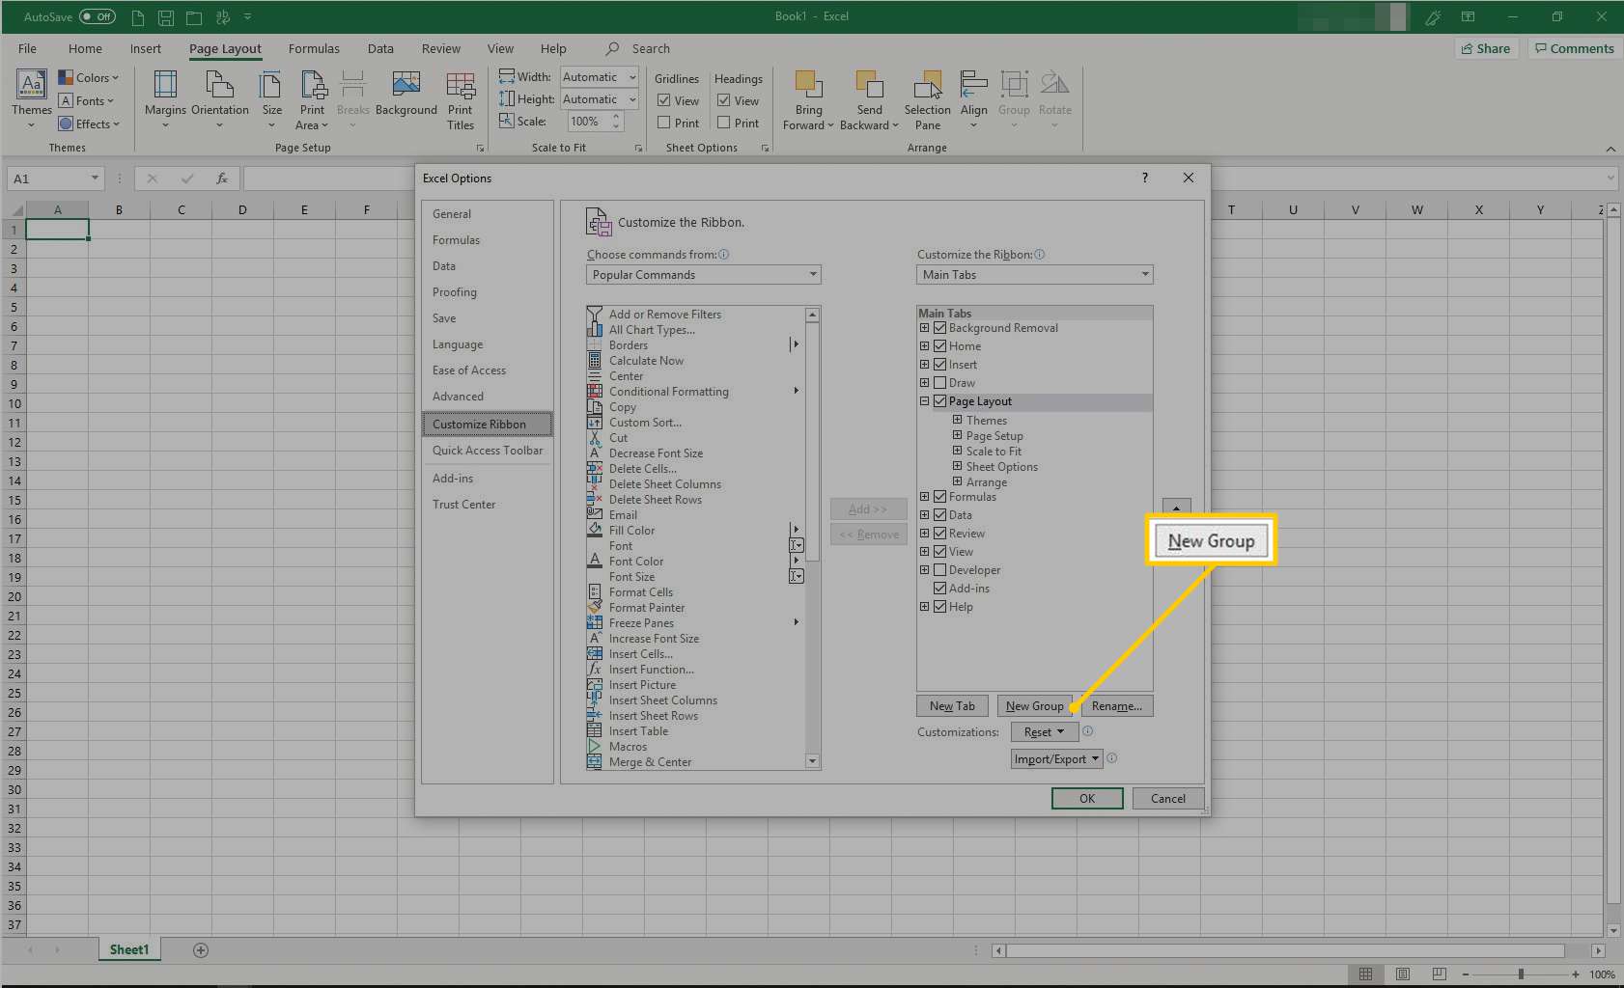This screenshot has height=988, width=1624.
Task: Click Bring Forward in Arrange group
Action: pos(808,99)
